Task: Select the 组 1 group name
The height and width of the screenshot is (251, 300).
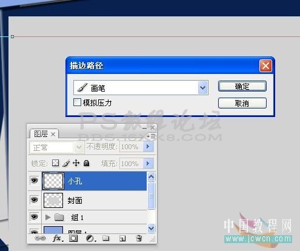Action: (x=78, y=218)
